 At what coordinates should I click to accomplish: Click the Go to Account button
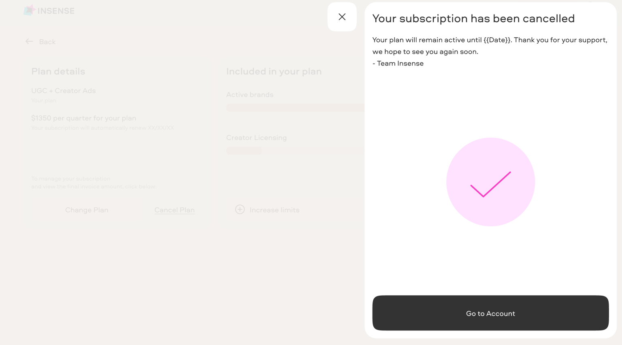(490, 313)
